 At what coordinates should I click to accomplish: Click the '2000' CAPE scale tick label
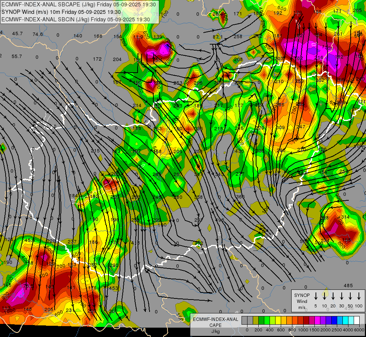point(325,330)
